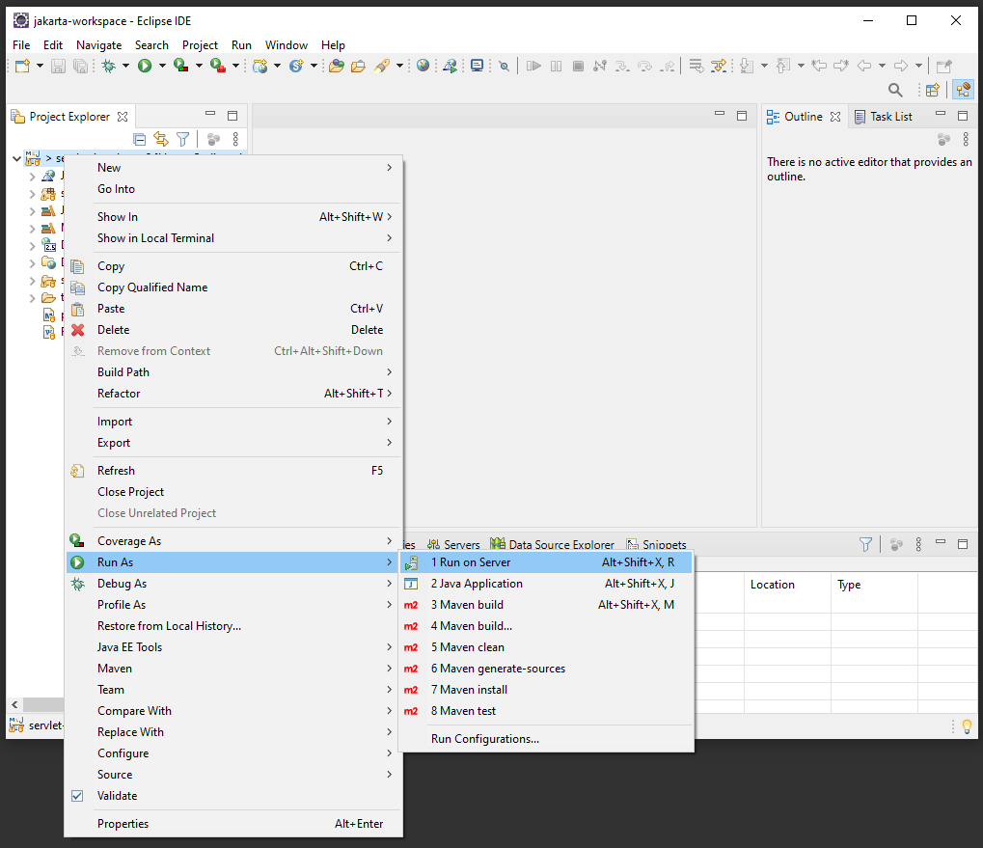Click the Link with Editor arrows icon
This screenshot has height=848, width=983.
161,140
